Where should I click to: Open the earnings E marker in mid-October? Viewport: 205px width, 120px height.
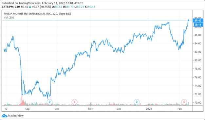tap(75, 102)
